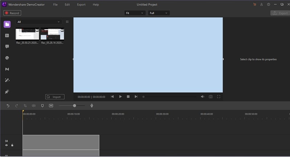Click the Import media button
The height and width of the screenshot is (157, 290).
coord(55,97)
